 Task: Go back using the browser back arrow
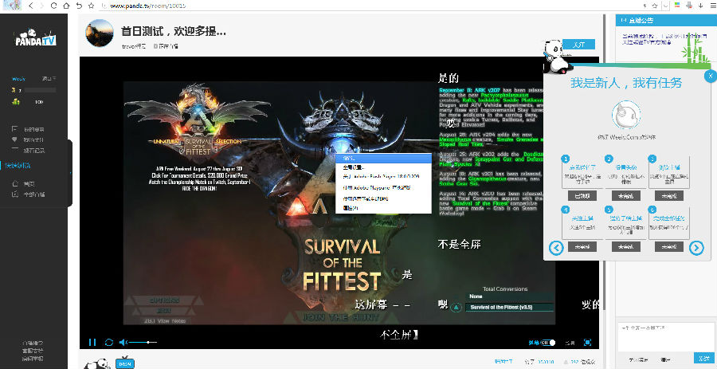(30, 6)
